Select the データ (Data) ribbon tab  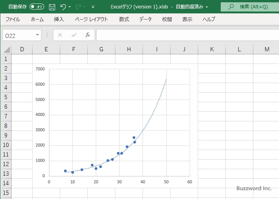(x=145, y=19)
